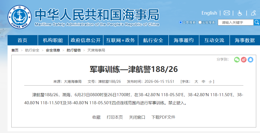Open the 航行安全 menu

(x=153, y=40)
